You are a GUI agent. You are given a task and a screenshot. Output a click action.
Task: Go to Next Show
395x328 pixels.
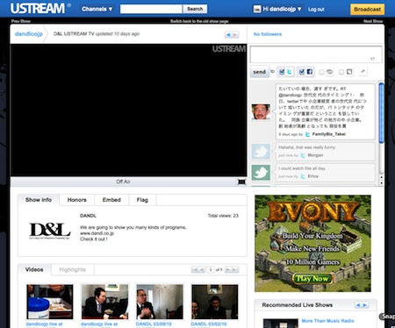pos(373,21)
